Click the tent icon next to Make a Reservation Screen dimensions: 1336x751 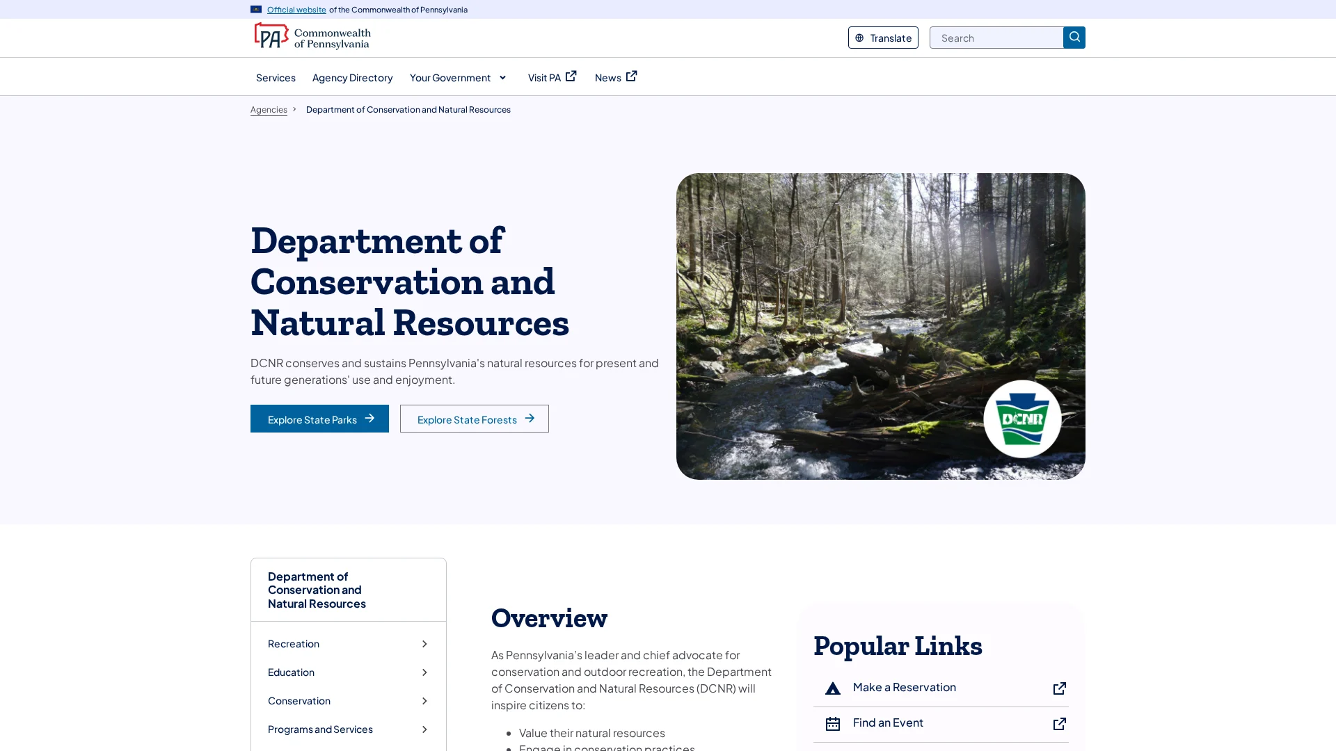[x=833, y=688]
